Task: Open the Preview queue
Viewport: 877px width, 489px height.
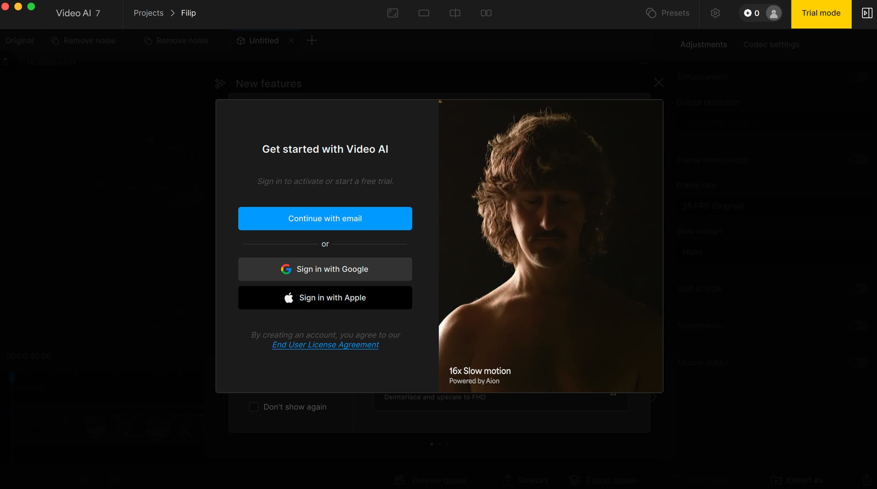Action: [429, 480]
